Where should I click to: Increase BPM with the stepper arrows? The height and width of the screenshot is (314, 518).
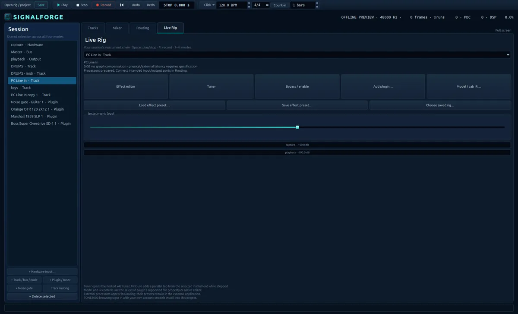249,3
